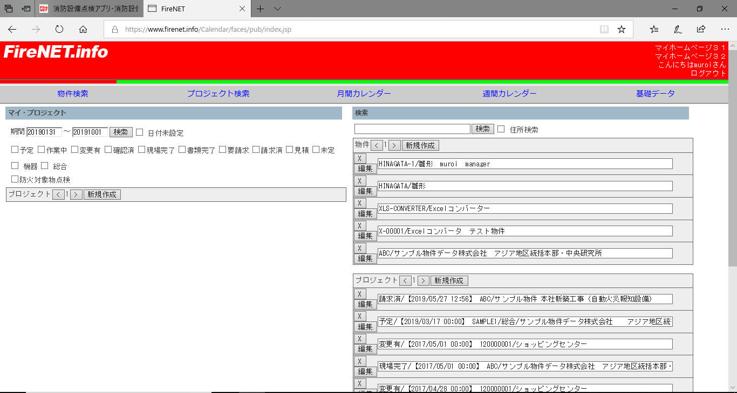Click 新規作成 in 物件 list header
The width and height of the screenshot is (737, 393).
click(420, 145)
